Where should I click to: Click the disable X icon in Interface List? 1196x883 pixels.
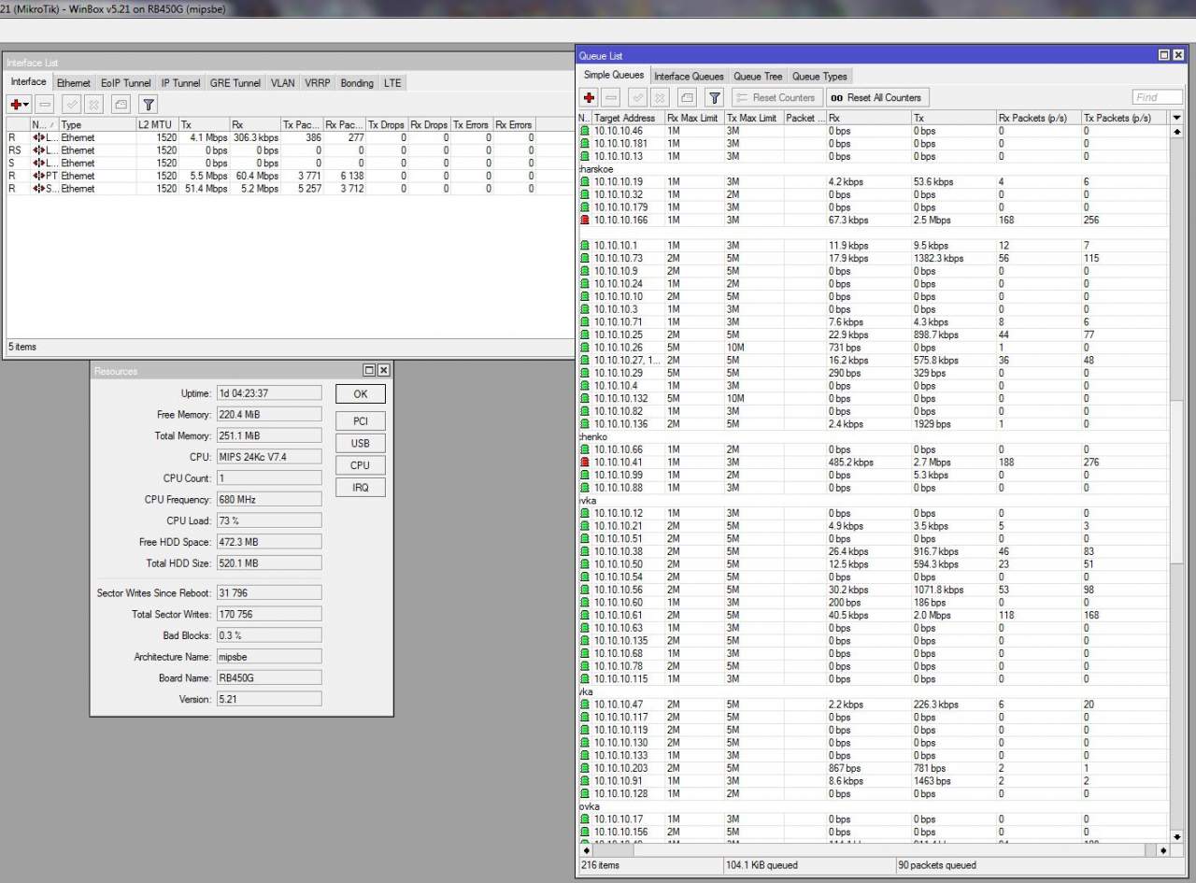click(93, 104)
